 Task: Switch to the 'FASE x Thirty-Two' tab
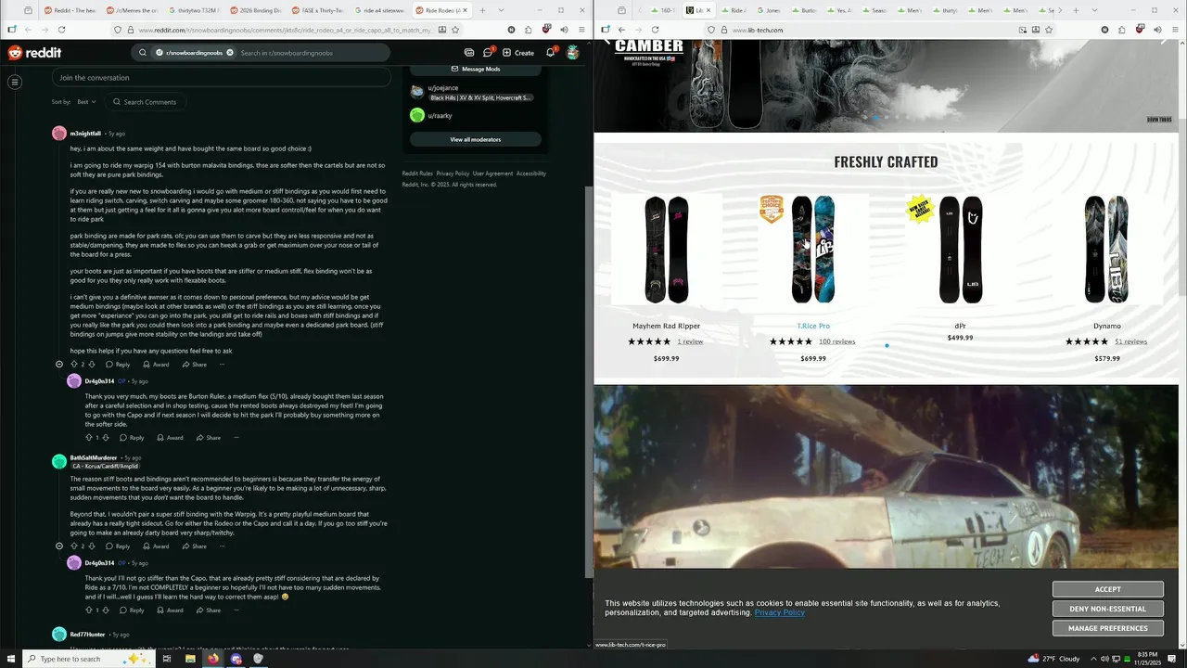pos(317,10)
